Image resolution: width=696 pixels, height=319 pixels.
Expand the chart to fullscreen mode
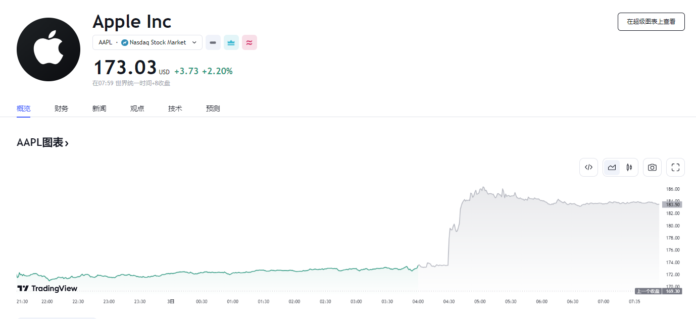coord(675,168)
